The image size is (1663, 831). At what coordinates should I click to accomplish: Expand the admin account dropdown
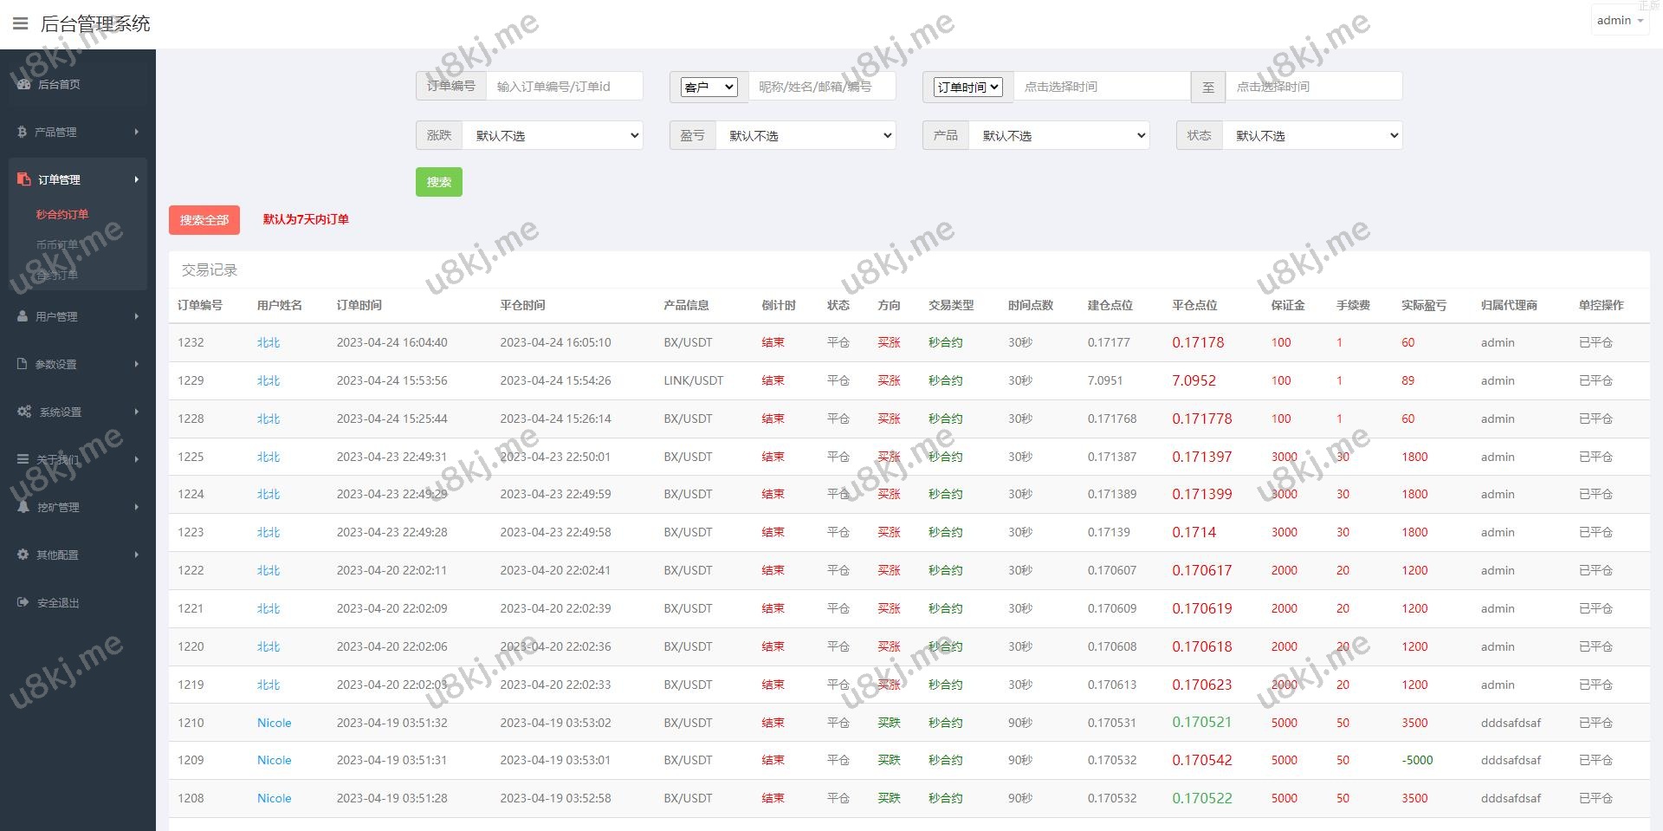1620,21
